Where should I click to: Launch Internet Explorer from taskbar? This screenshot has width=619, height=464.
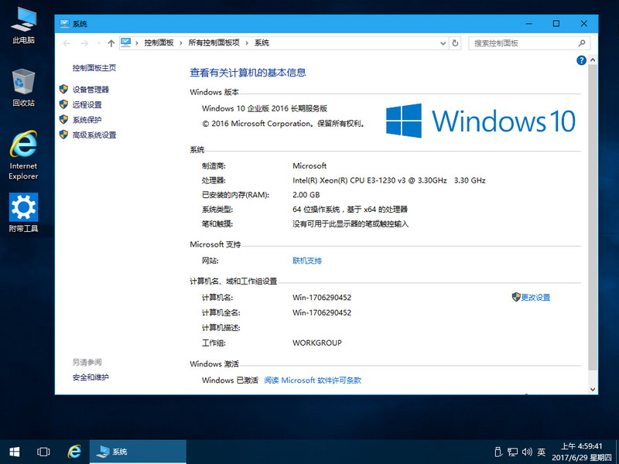coord(74,452)
